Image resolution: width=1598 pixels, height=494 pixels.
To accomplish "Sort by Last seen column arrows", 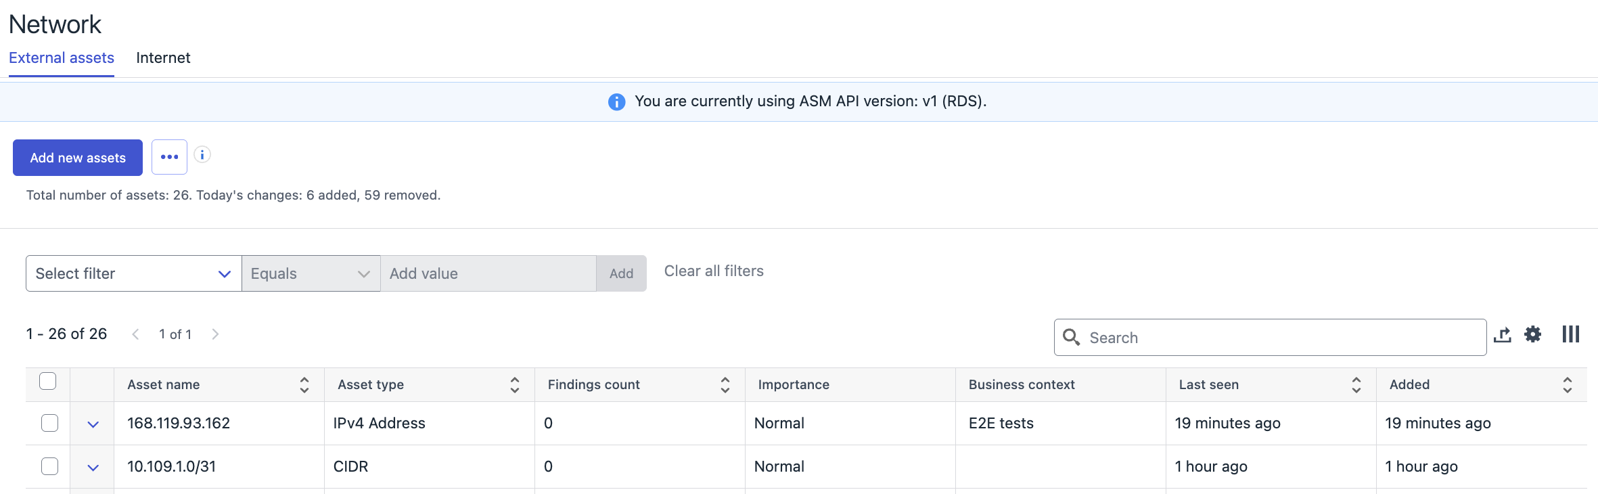I will 1356,385.
